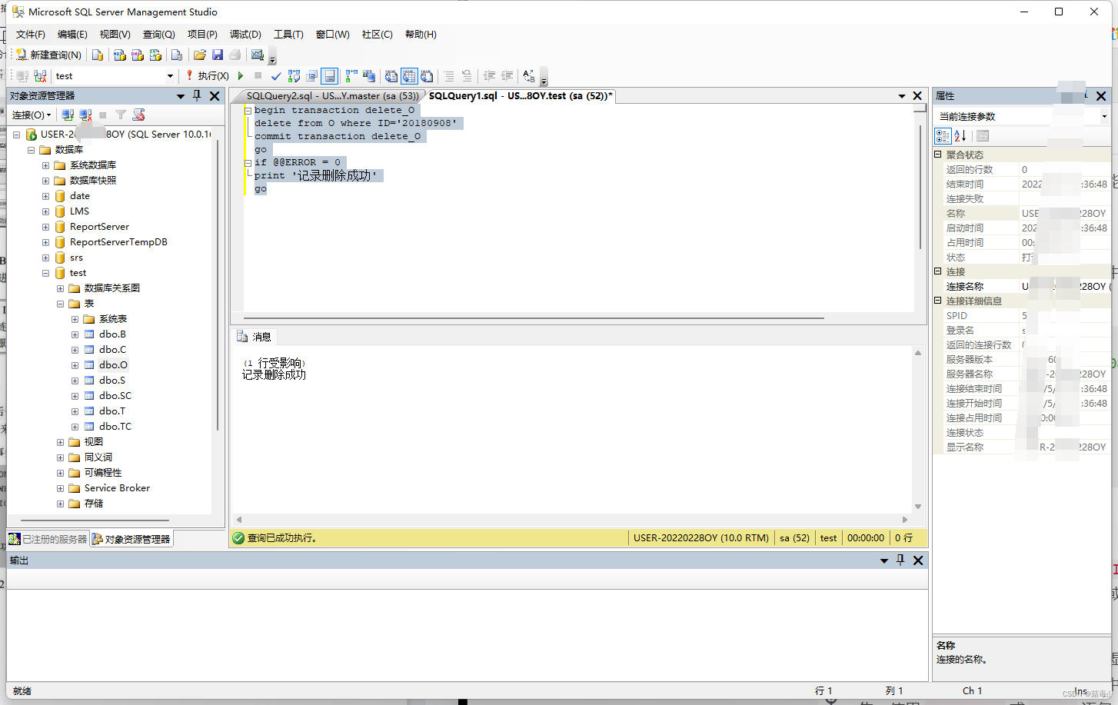
Task: Open the 连接(O) dropdown in Object Explorer
Action: point(32,115)
